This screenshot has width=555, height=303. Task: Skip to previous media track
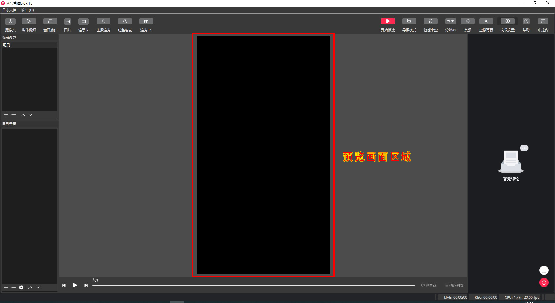[64, 285]
